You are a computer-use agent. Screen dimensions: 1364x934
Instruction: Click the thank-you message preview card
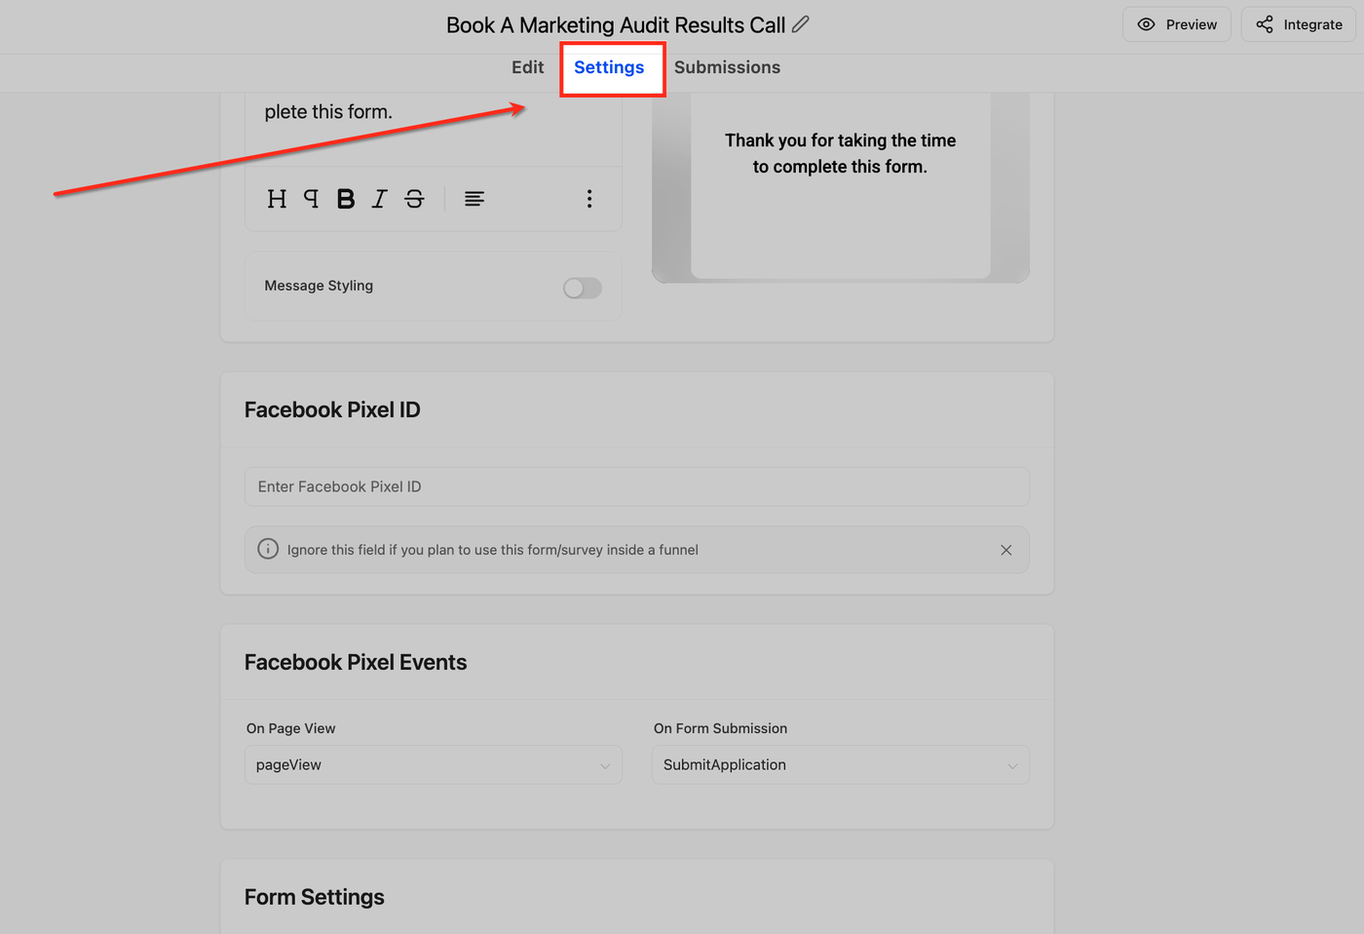[841, 185]
